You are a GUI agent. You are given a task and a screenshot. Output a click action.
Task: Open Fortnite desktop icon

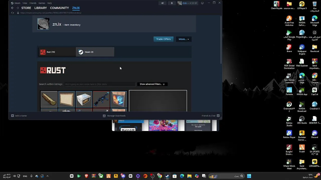click(x=289, y=91)
